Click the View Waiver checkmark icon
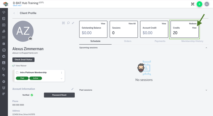This screenshot has width=213, height=116. [13, 66]
